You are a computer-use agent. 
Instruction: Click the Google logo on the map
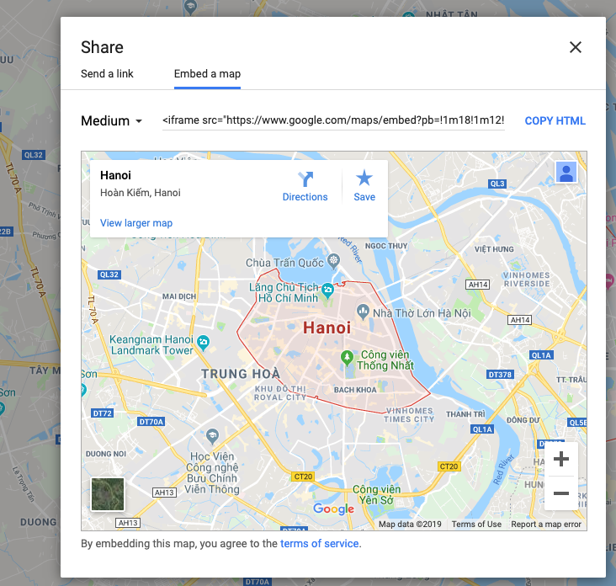[x=333, y=509]
